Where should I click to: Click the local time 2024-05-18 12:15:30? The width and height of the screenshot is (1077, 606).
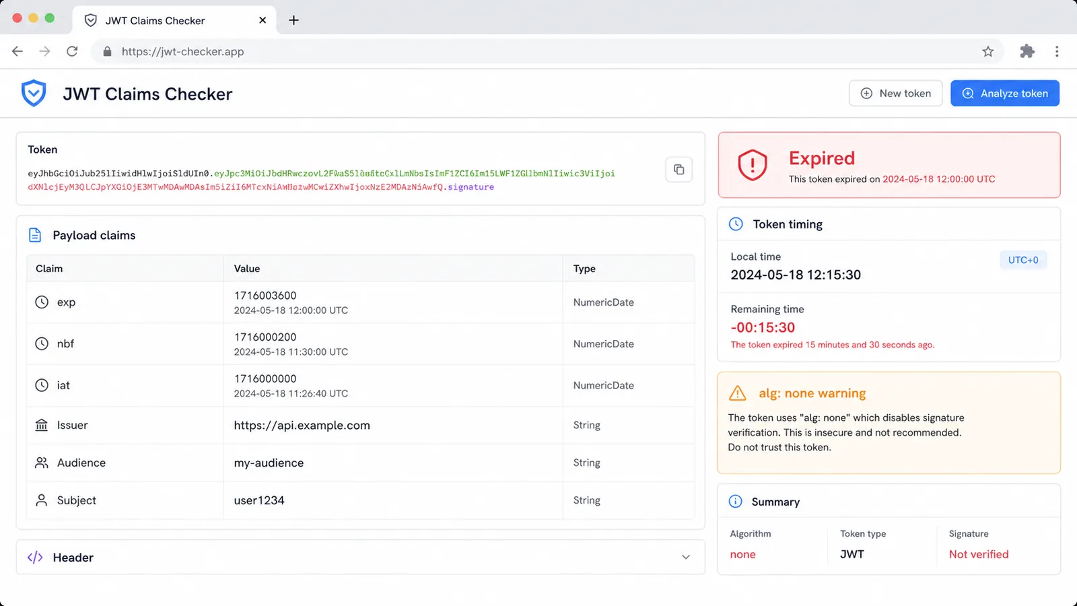[796, 275]
